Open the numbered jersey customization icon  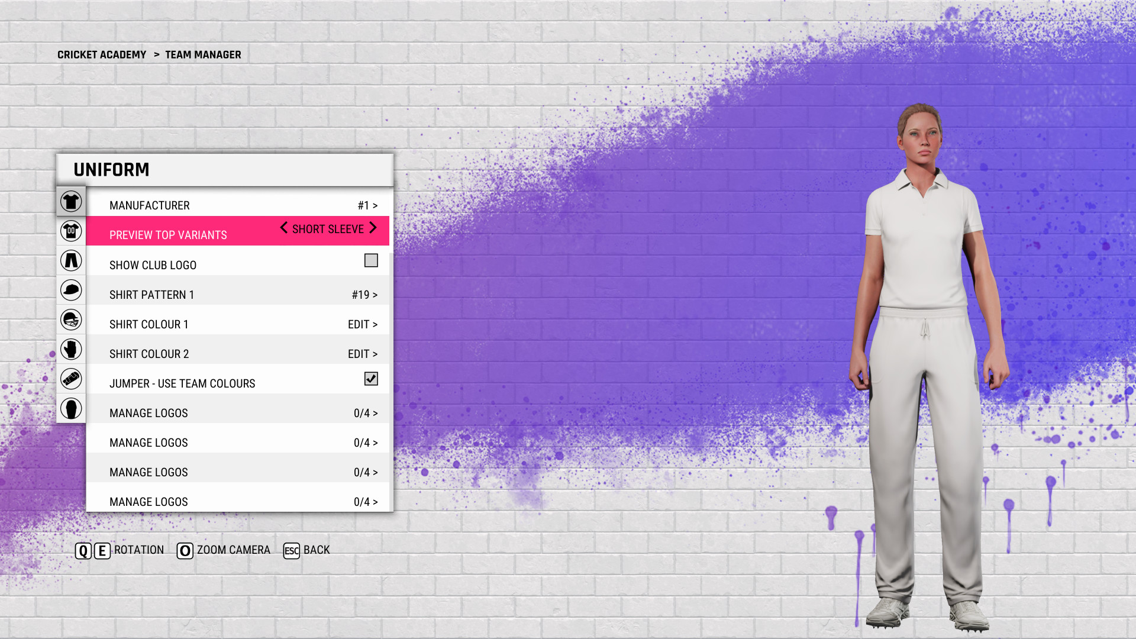[x=70, y=231]
